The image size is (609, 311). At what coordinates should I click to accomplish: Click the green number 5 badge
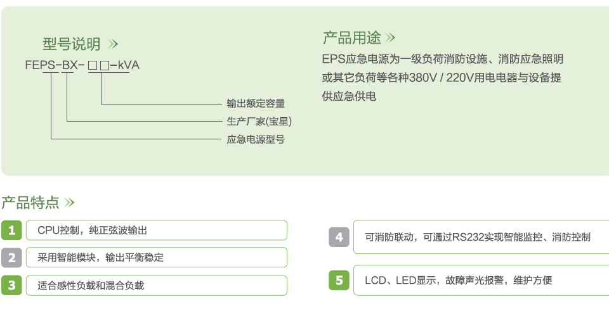point(339,280)
